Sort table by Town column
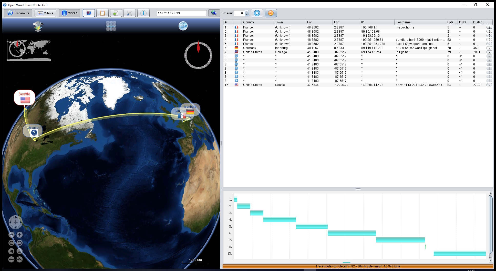The width and height of the screenshot is (496, 271). [x=290, y=22]
